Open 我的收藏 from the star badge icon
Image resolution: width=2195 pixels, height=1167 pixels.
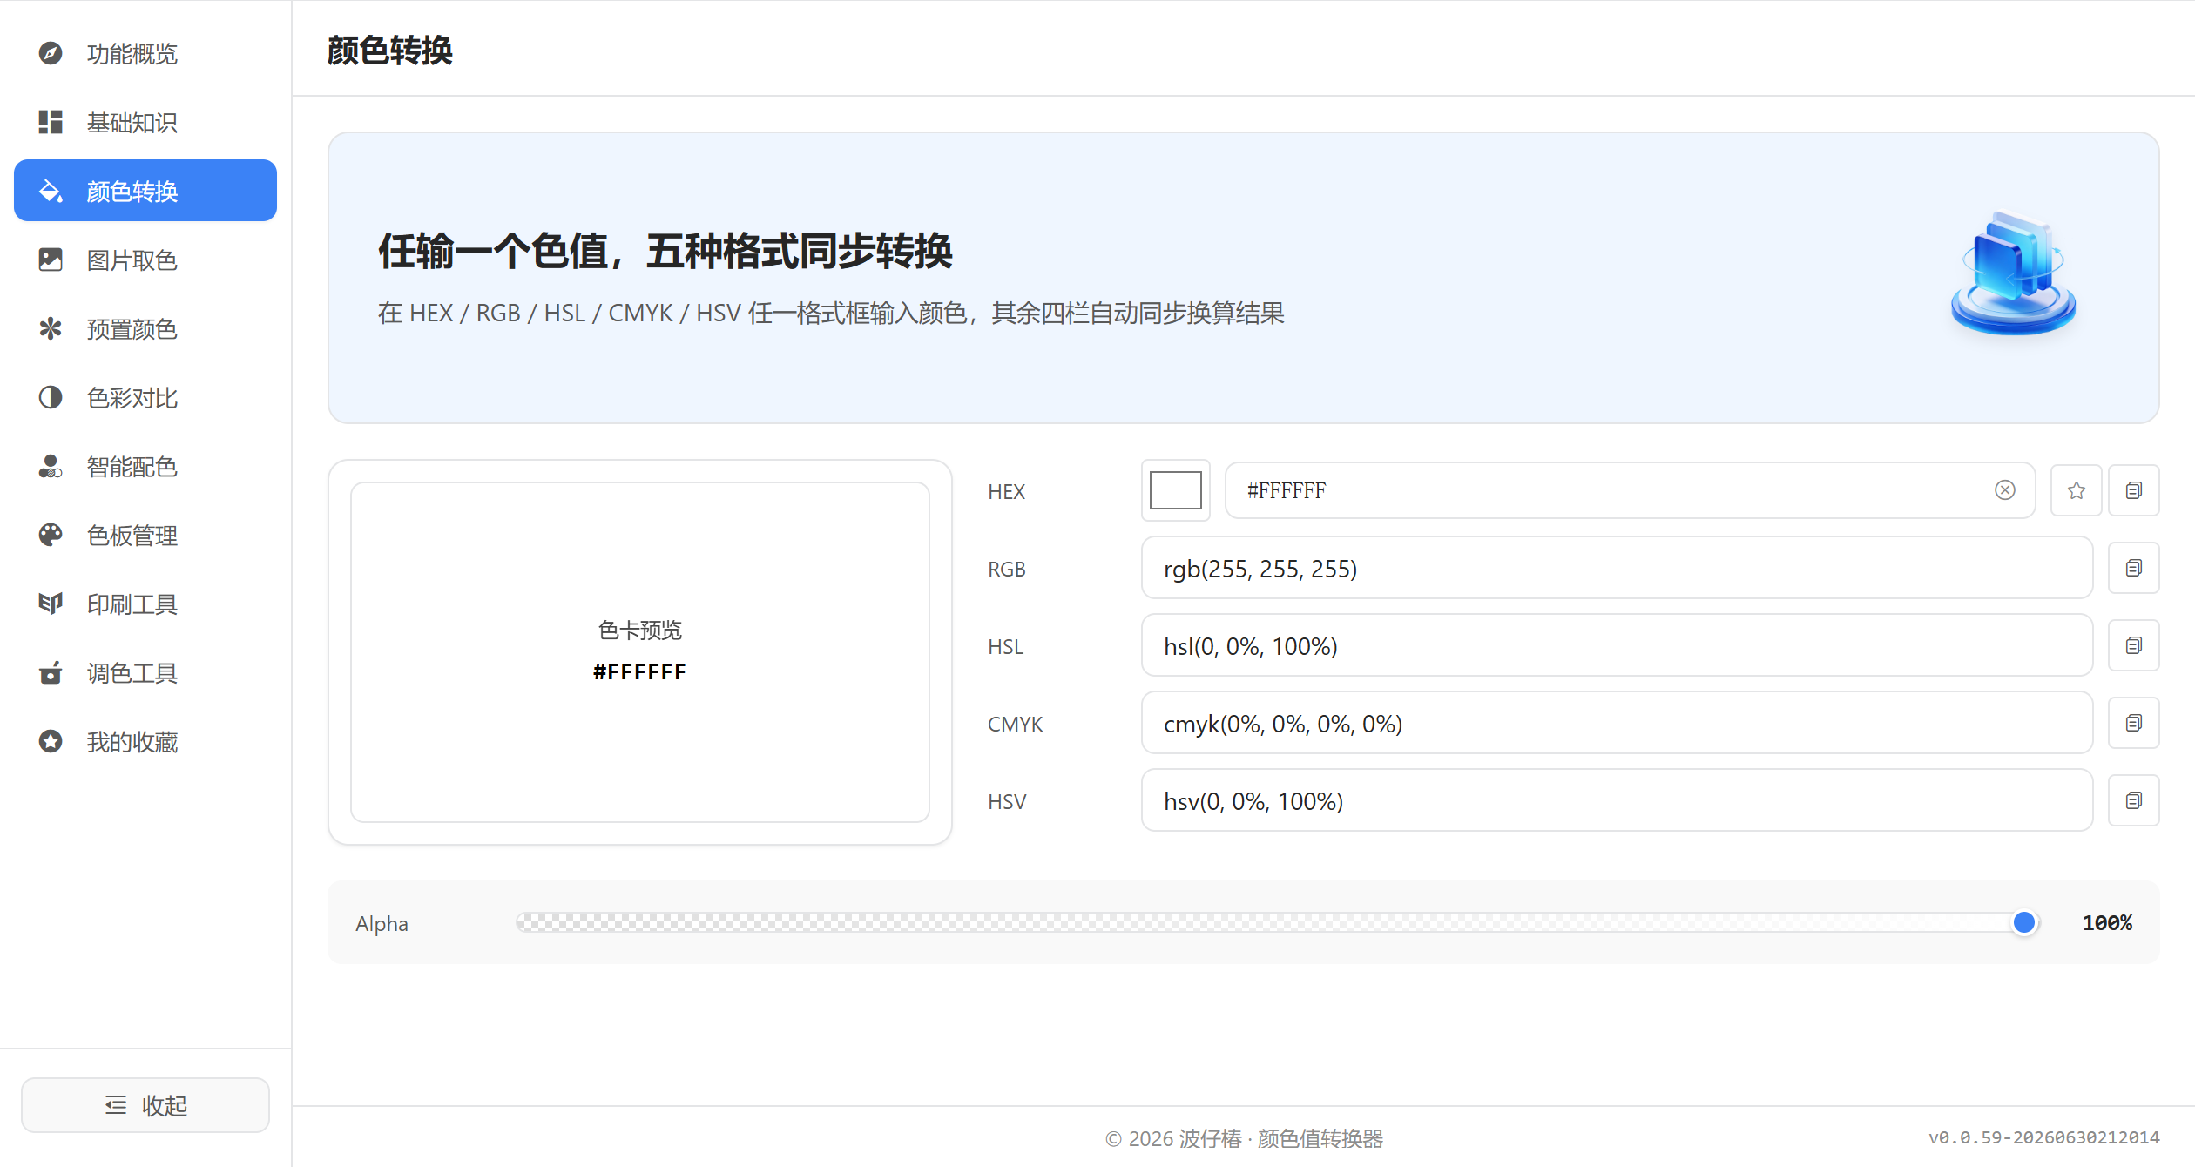coord(51,741)
